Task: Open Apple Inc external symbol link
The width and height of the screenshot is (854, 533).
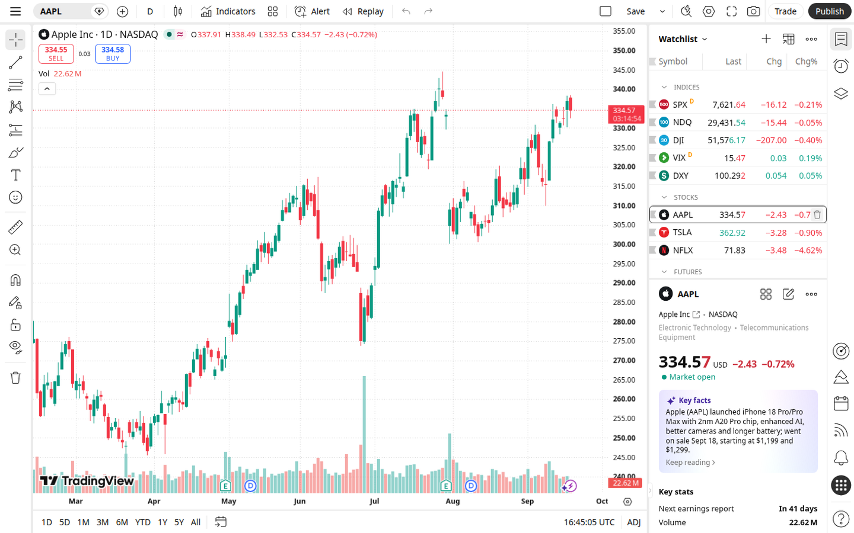Action: (x=696, y=314)
